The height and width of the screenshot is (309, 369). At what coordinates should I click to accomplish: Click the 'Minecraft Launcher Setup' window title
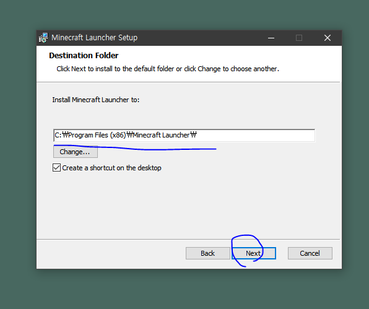94,38
